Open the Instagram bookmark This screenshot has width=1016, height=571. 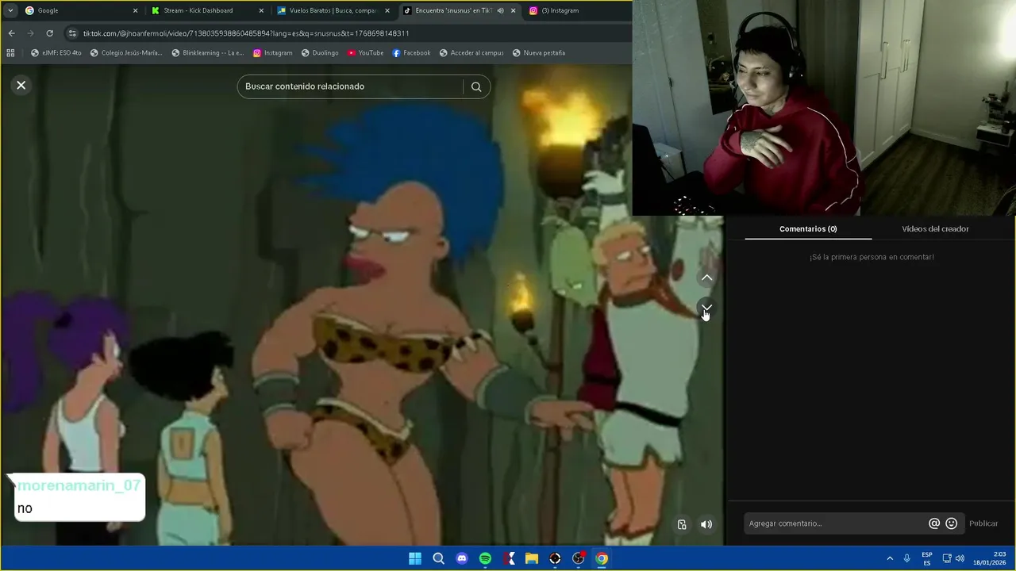272,53
